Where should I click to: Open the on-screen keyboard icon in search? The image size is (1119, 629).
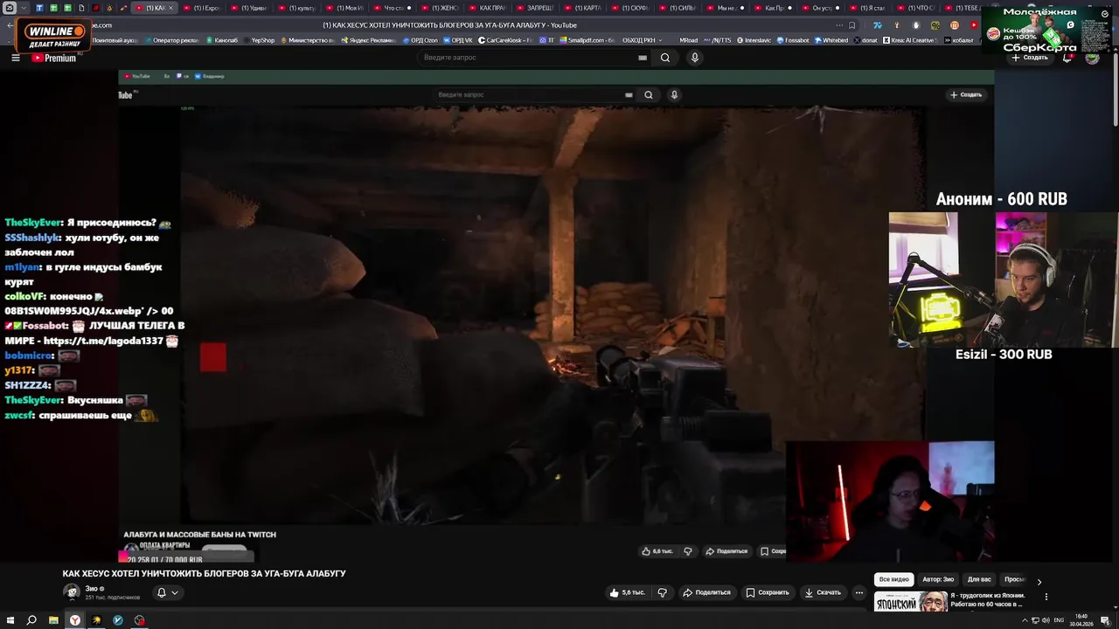[x=643, y=58]
